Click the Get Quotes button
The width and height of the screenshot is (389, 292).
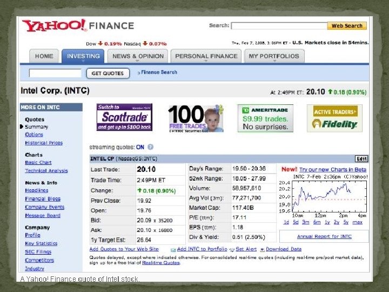pyautogui.click(x=108, y=73)
